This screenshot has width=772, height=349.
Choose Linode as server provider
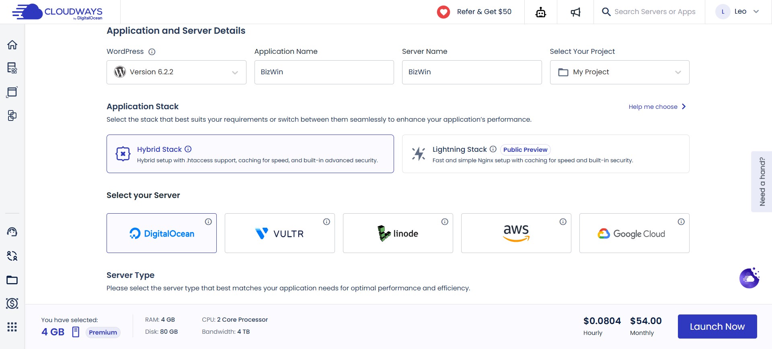pyautogui.click(x=398, y=233)
